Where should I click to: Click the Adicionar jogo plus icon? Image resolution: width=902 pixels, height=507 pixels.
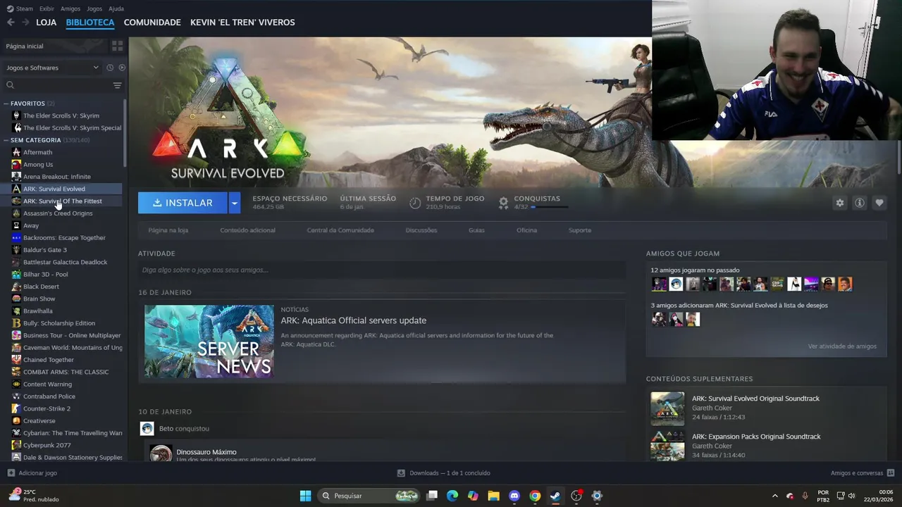coord(11,473)
